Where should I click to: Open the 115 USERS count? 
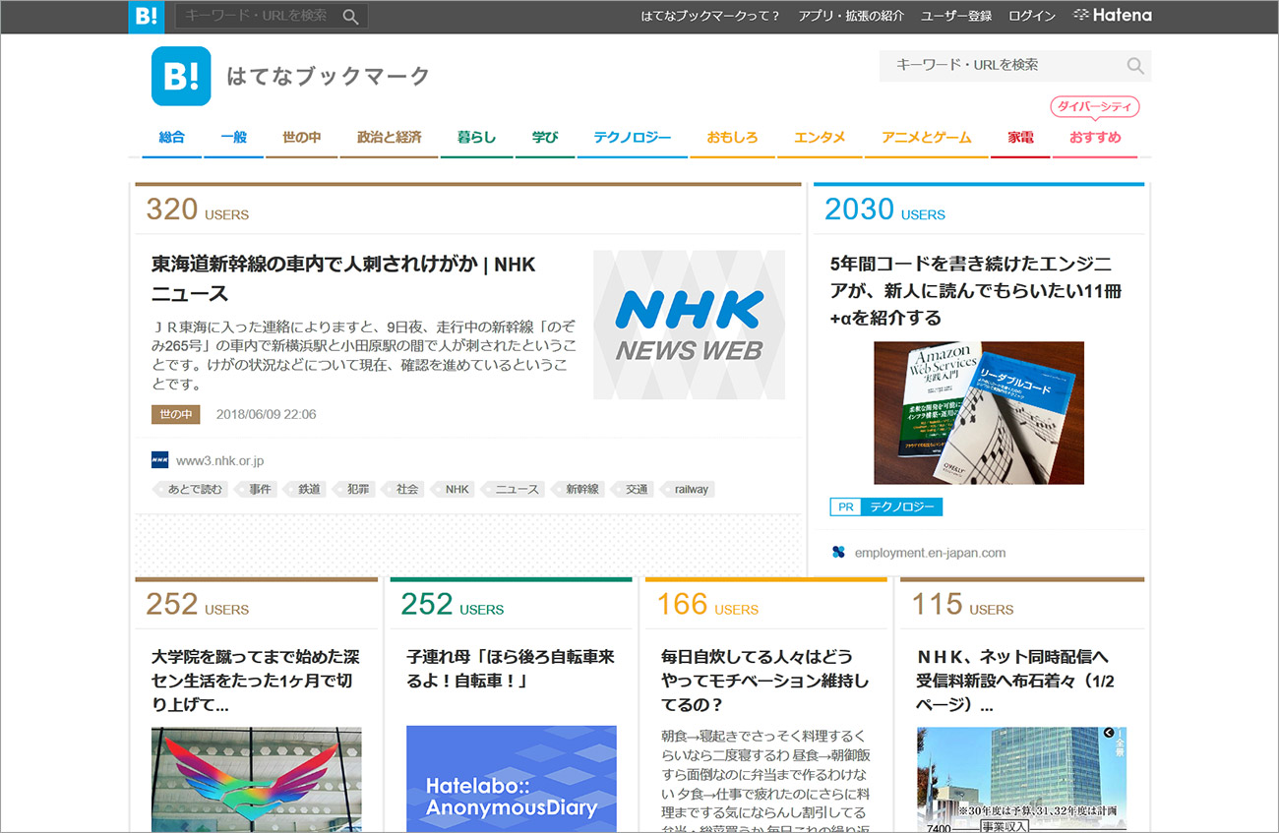pos(961,605)
